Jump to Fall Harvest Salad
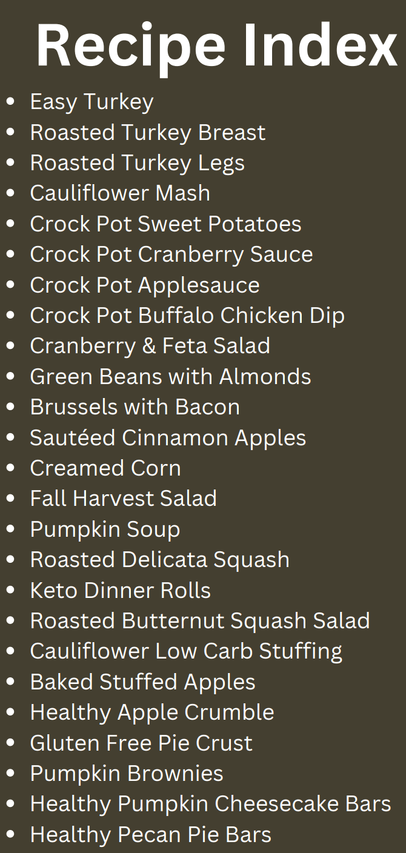Viewport: 406px width, 853px height. [123, 499]
